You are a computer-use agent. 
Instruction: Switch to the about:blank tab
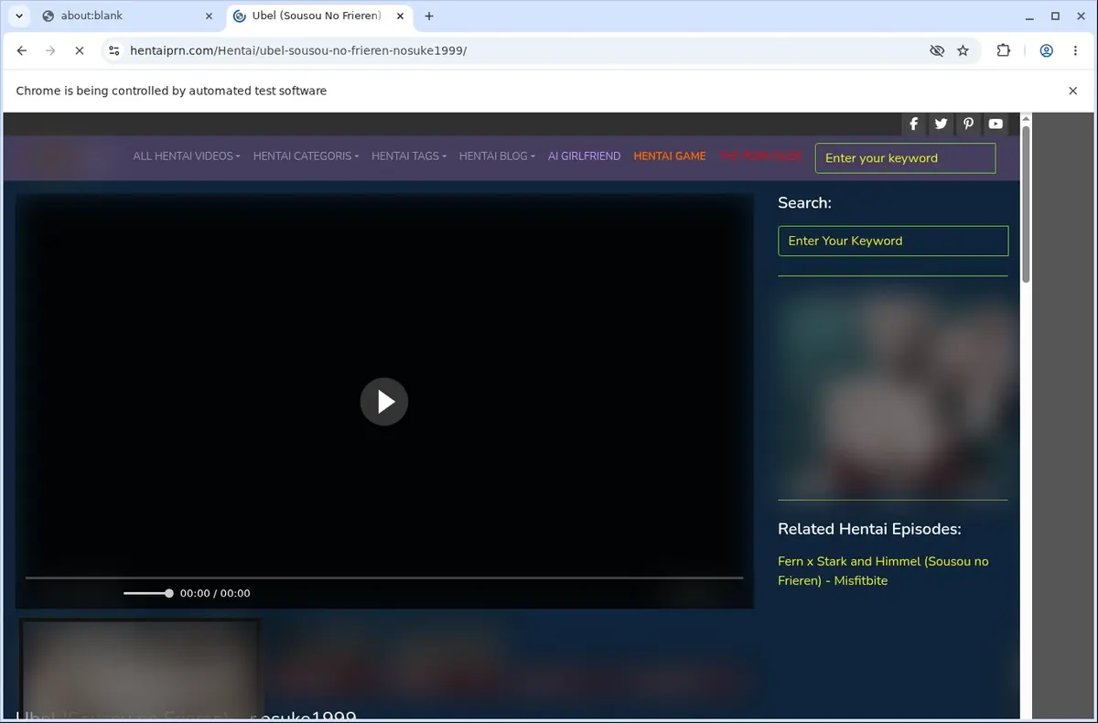(x=125, y=16)
